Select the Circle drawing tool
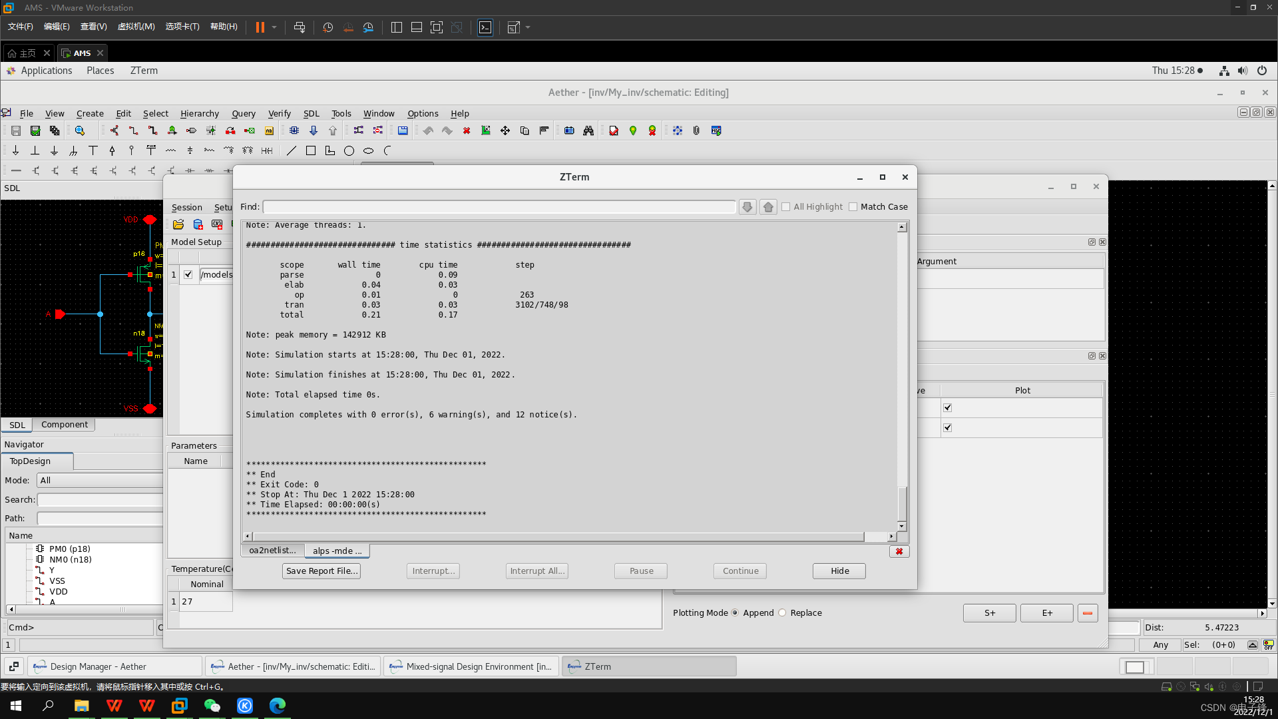The image size is (1278, 719). [x=349, y=150]
